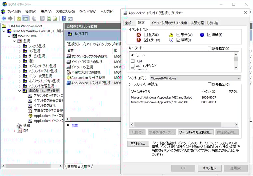This screenshot has width=253, height=176.
Task: Uncheck the 情報(I) event level box
Action: coord(178,40)
